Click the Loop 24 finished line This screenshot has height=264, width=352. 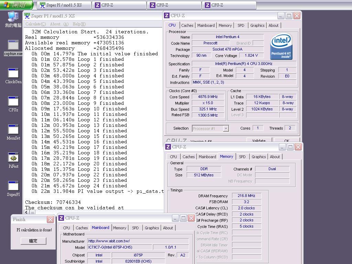point(79,186)
